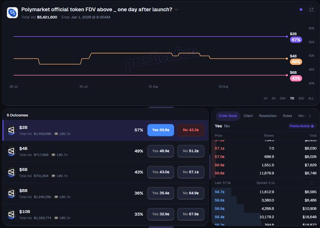Buy No at 43.3¢ for $2B

coord(191,130)
